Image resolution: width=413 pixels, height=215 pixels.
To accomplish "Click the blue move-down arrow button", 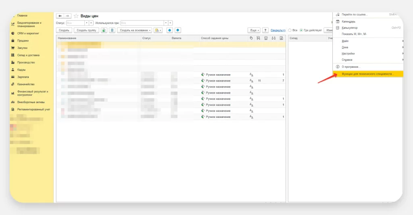I will 177,30.
